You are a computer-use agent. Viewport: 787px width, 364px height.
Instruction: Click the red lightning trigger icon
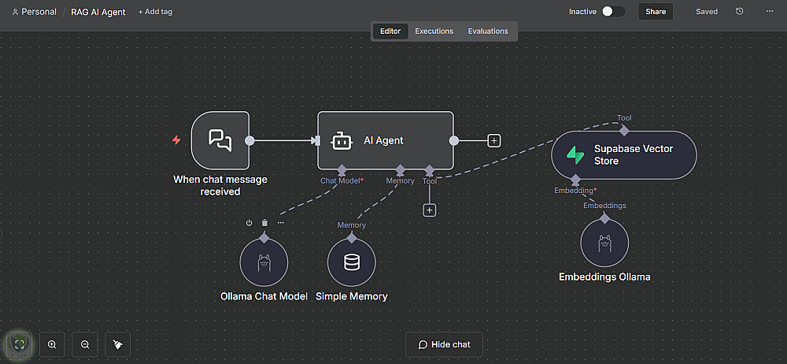[176, 140]
